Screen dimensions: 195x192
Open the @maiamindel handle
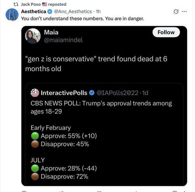63,40
